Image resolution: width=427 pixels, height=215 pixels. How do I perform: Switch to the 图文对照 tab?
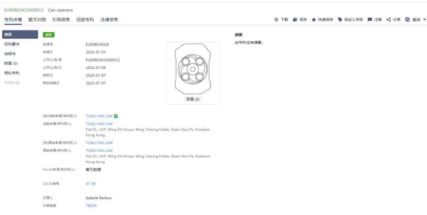(x=37, y=20)
